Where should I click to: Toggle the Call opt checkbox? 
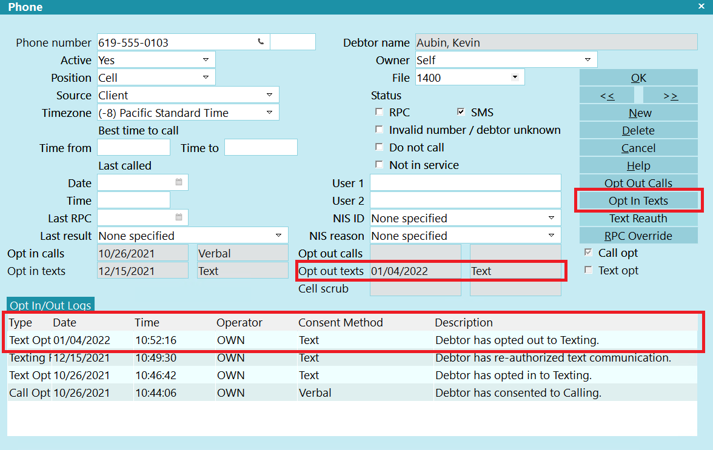point(588,253)
